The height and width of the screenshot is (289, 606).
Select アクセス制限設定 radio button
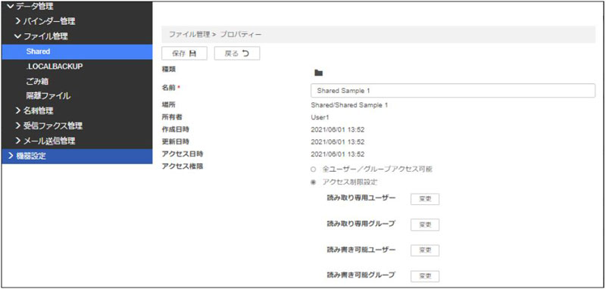[x=314, y=182]
